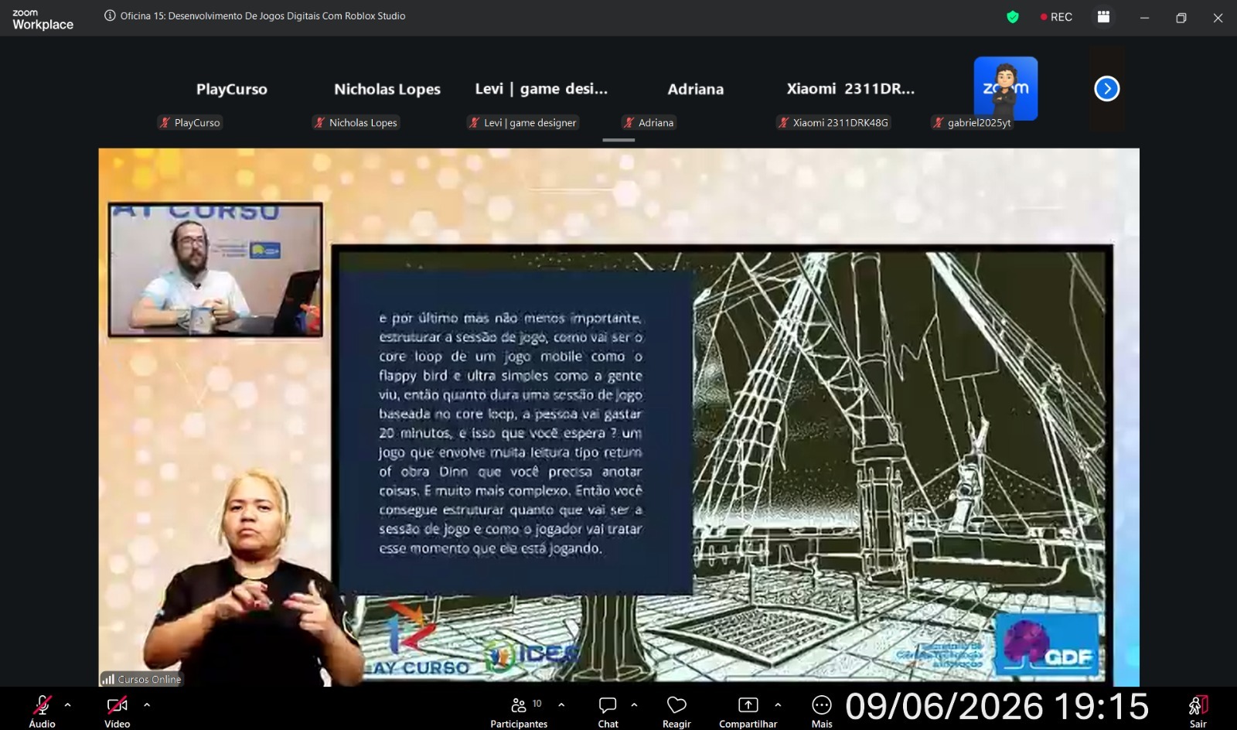Turn on camera with the Vídeo button
Image resolution: width=1237 pixels, height=730 pixels.
(x=118, y=711)
